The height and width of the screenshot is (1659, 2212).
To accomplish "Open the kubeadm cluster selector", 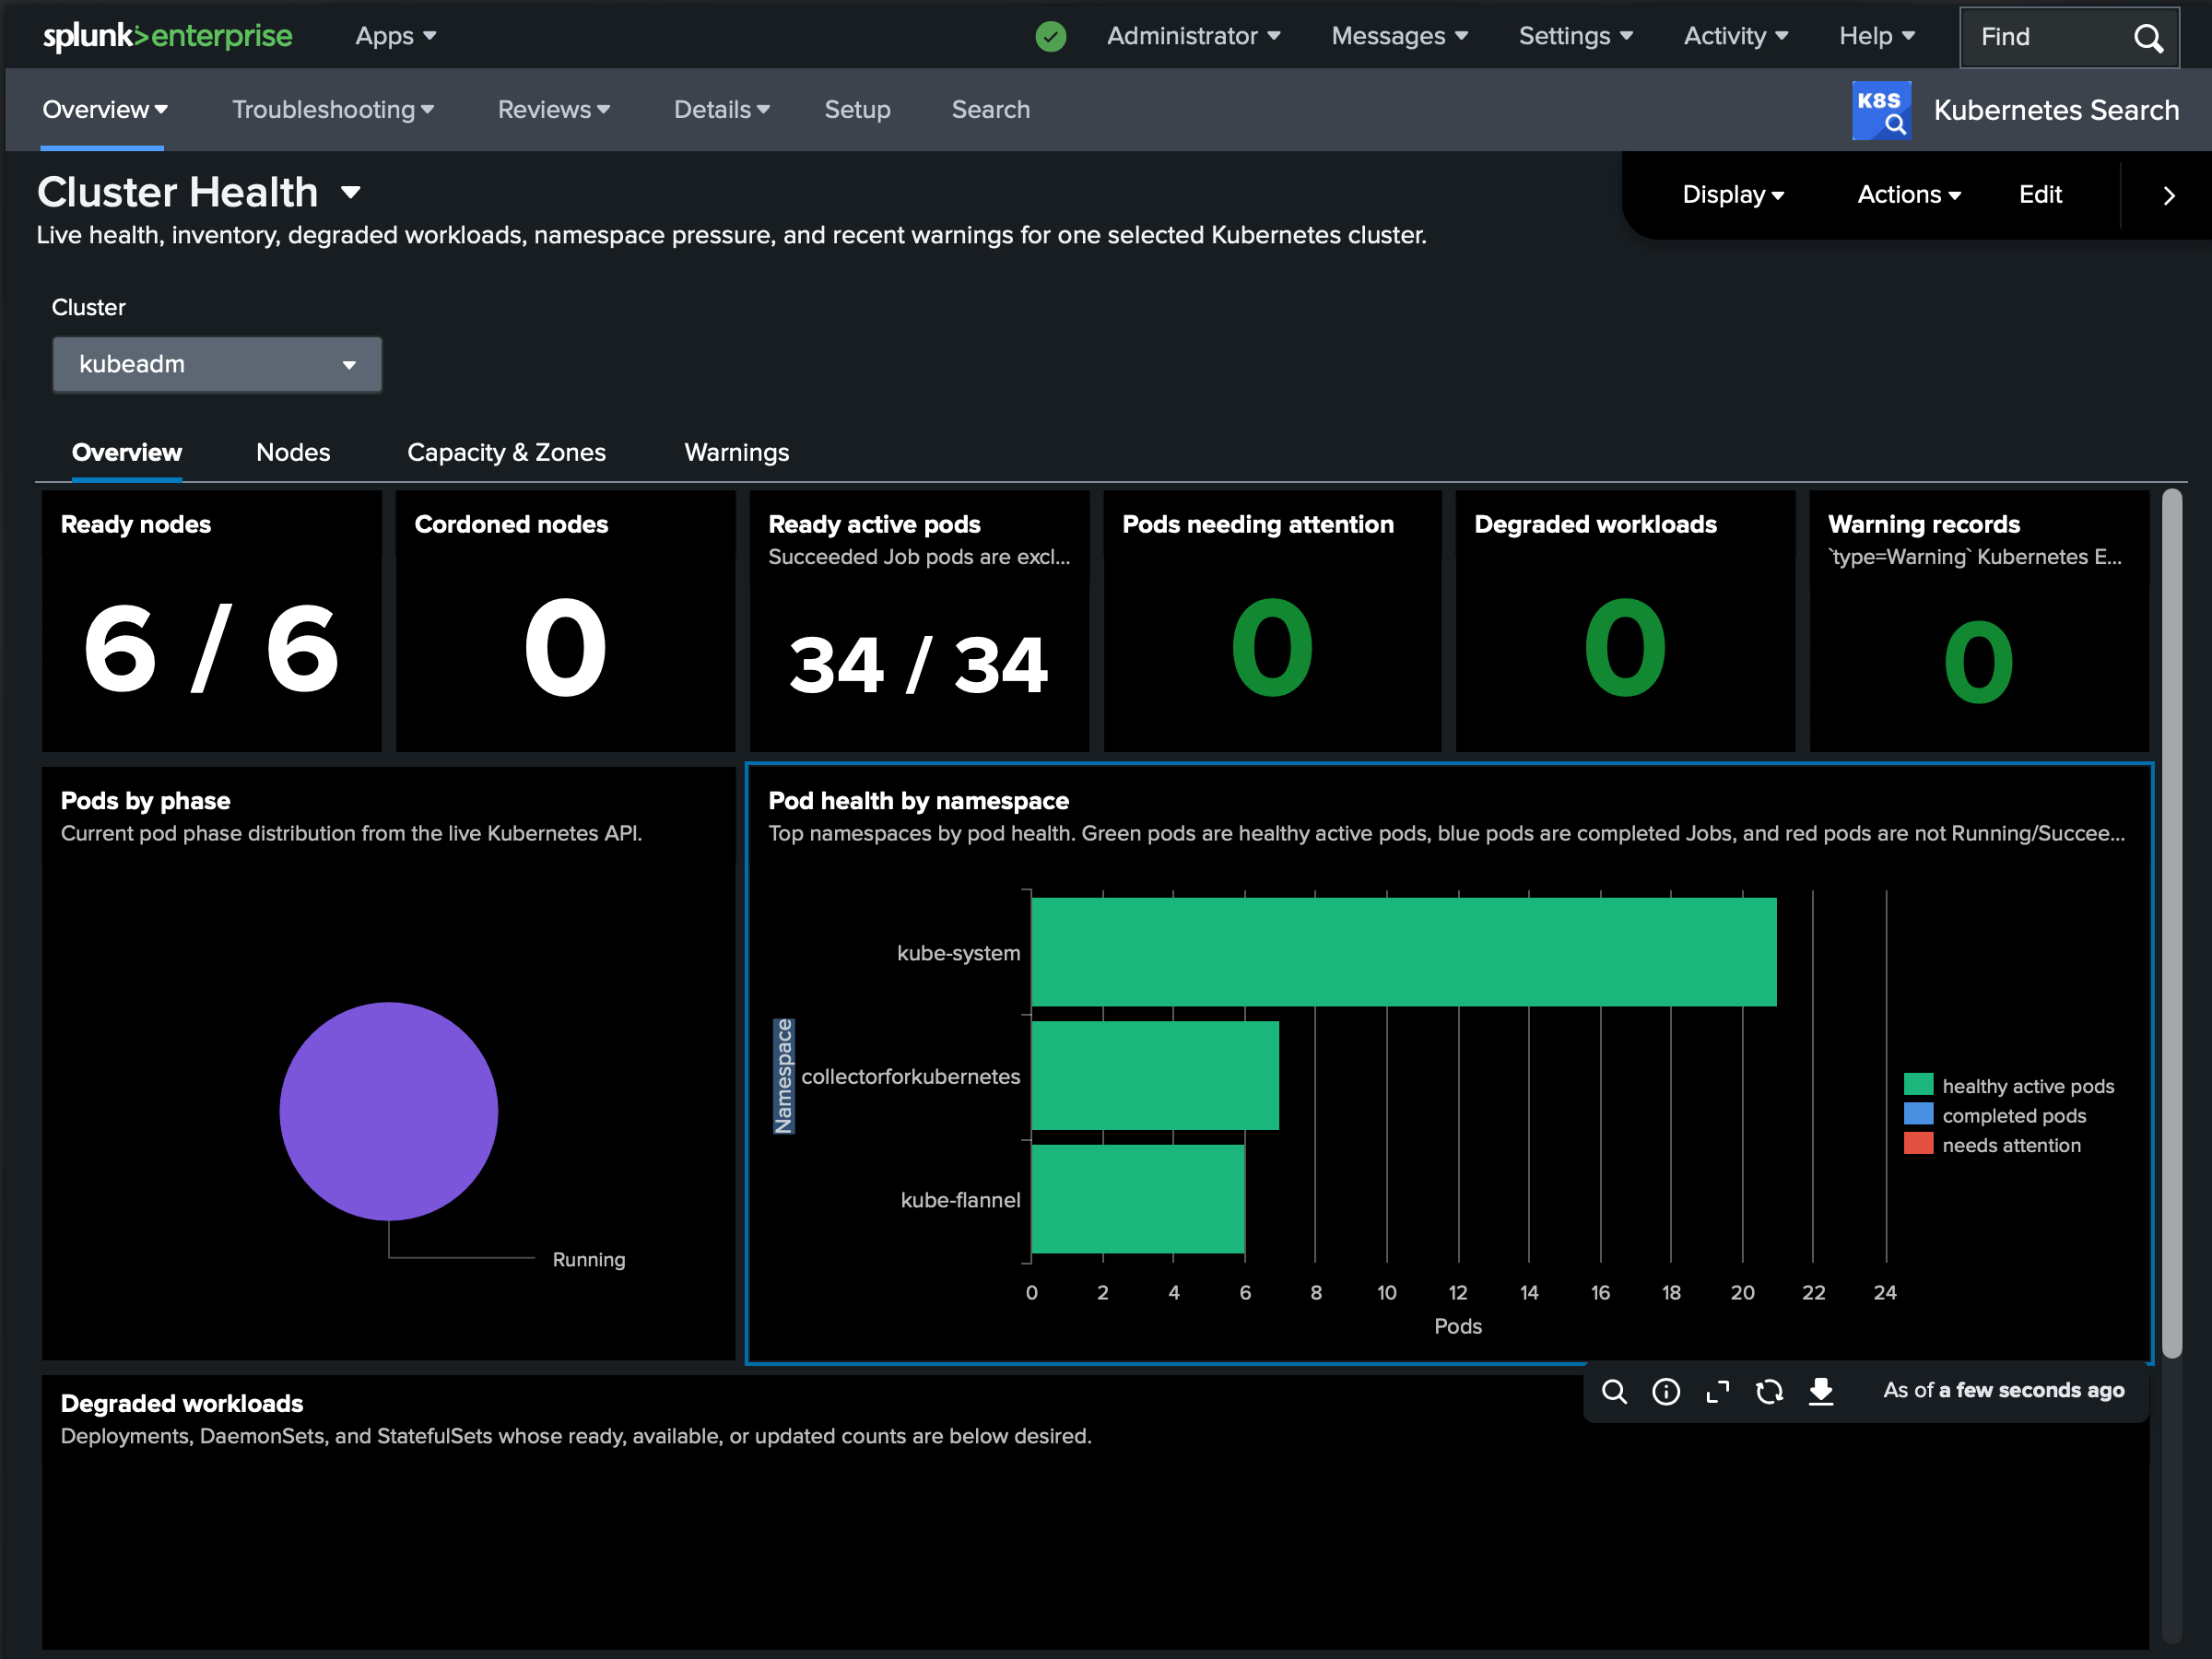I will [217, 364].
